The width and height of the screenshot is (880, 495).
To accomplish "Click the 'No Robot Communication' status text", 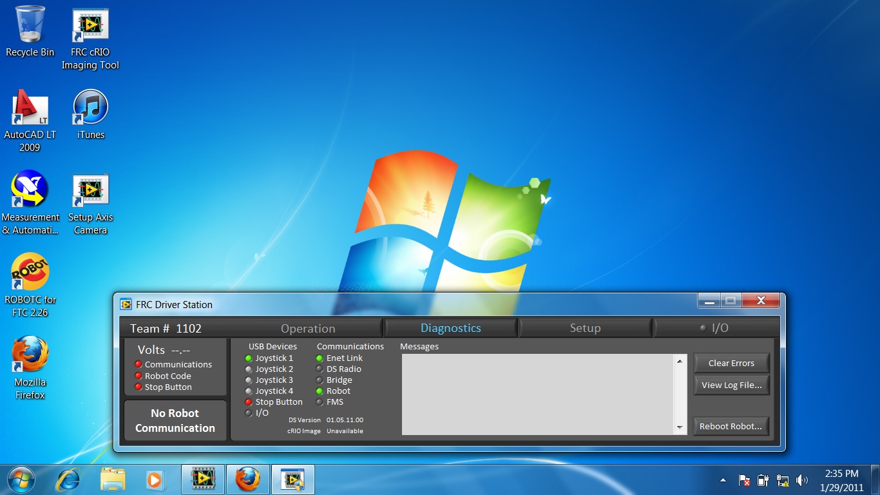I will tap(175, 420).
